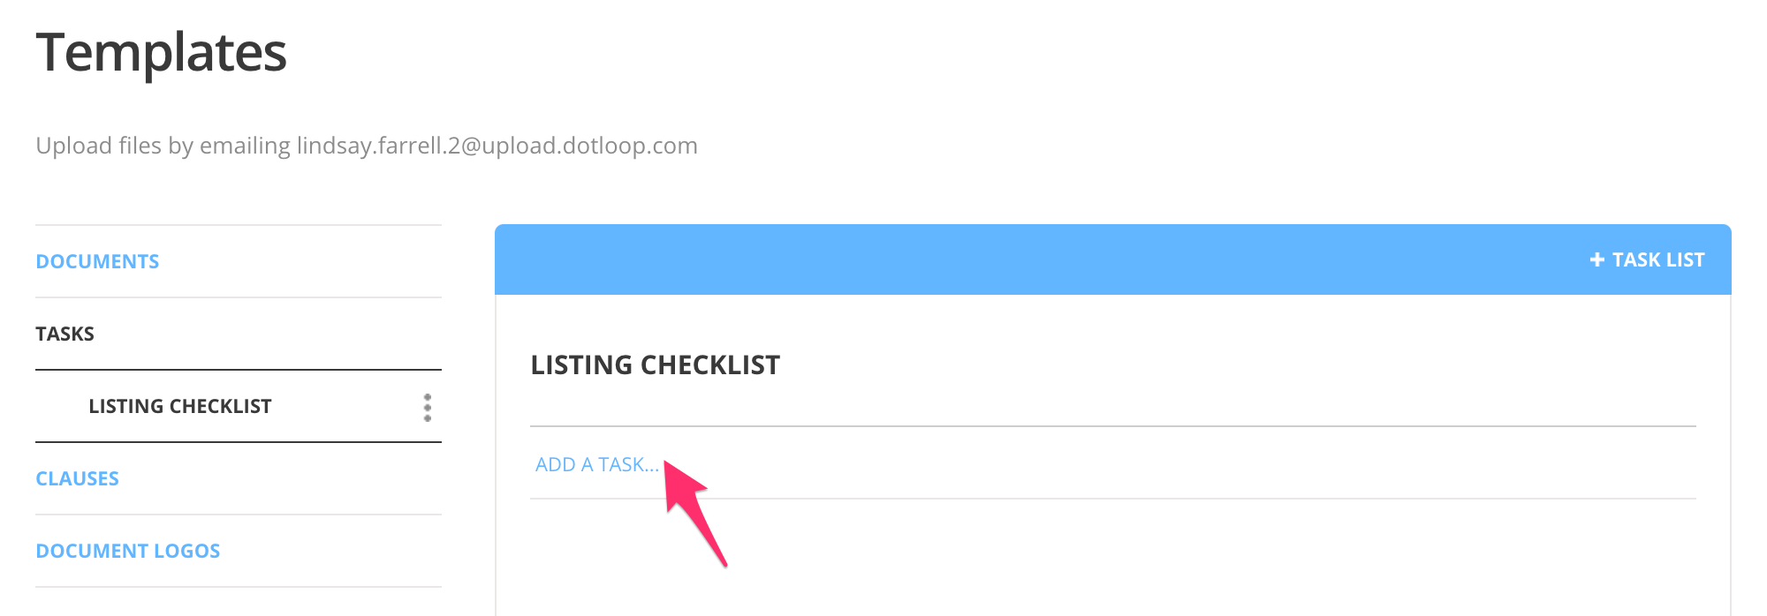The width and height of the screenshot is (1767, 616).
Task: Open options for the Listing Checklist template
Action: 428,407
